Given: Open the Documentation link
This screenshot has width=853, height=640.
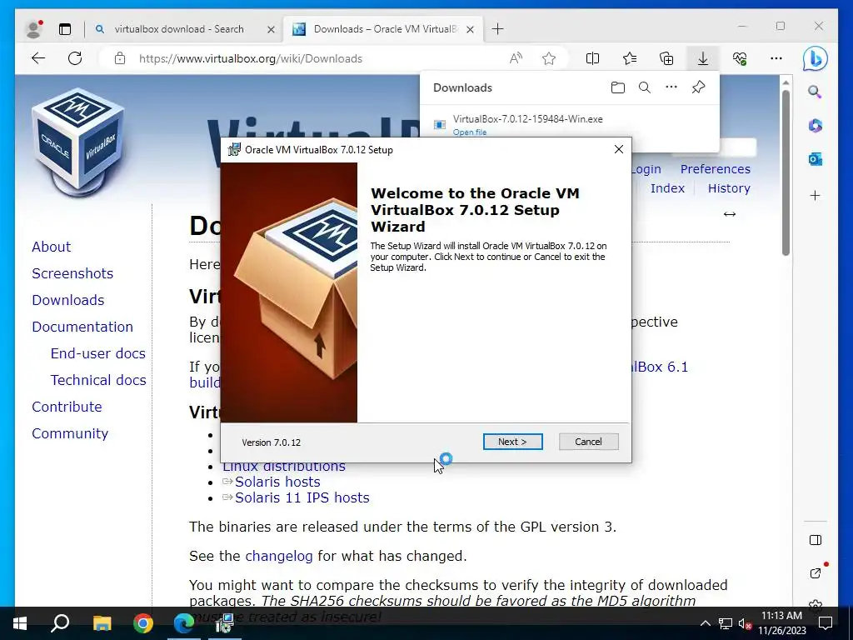Looking at the screenshot, I should [x=82, y=327].
